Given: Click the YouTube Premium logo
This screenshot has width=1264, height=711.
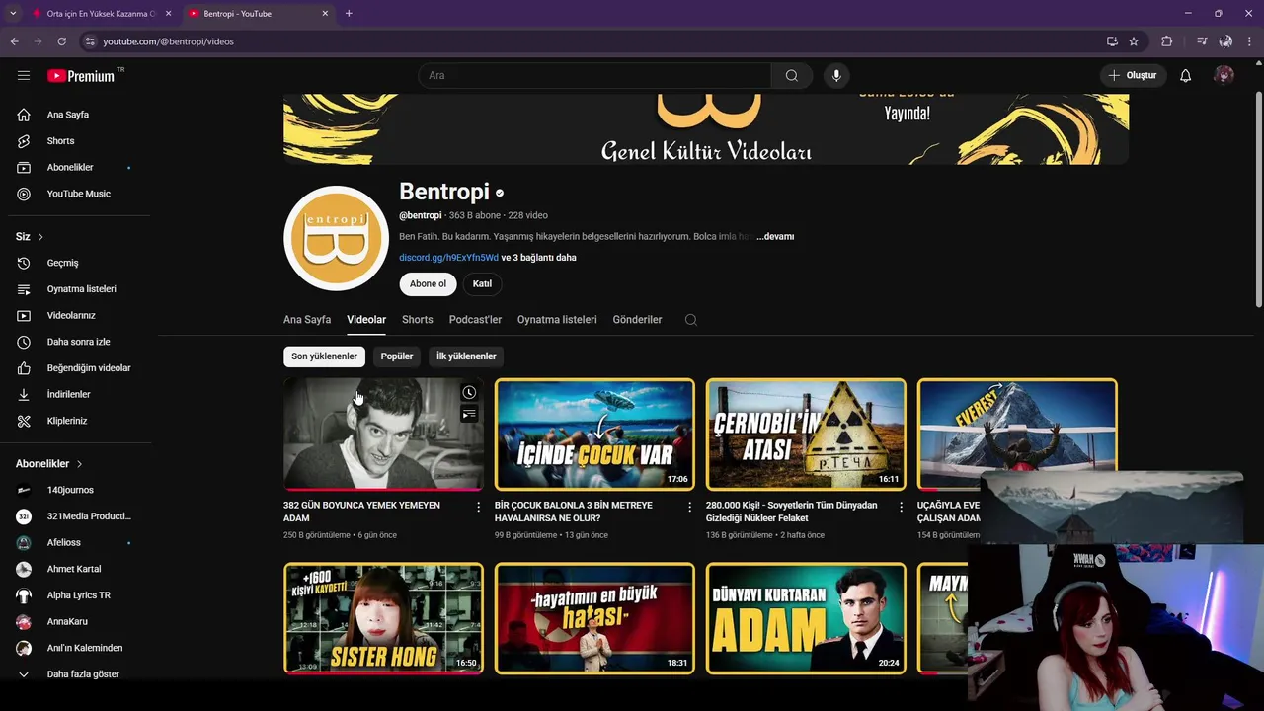Looking at the screenshot, I should tap(81, 75).
